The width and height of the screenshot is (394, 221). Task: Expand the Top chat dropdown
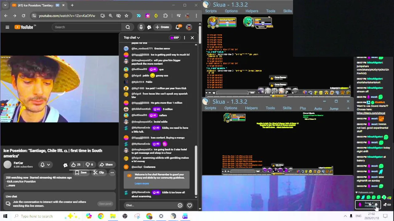coord(132,37)
